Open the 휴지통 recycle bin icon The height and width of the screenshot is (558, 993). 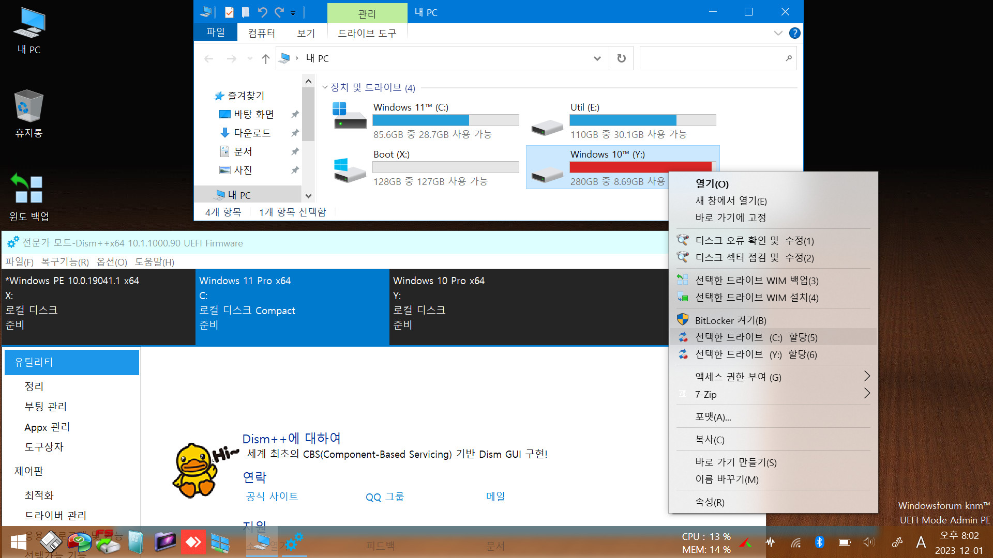29,114
